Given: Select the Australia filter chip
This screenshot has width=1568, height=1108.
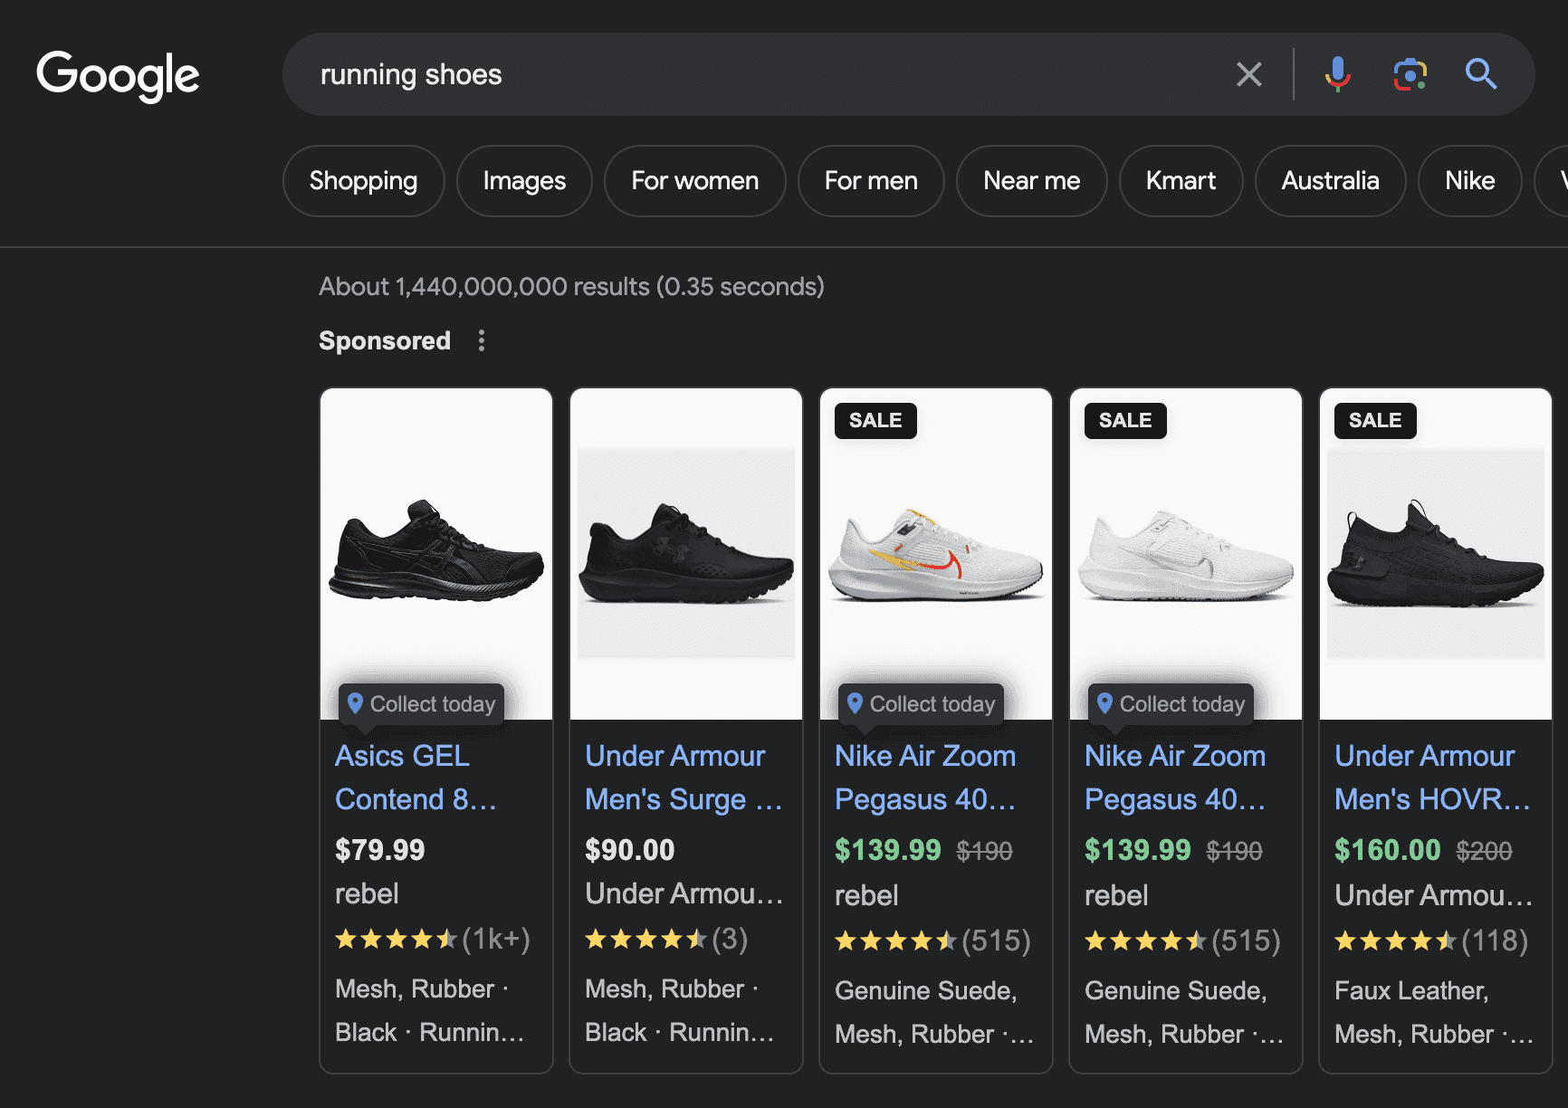Looking at the screenshot, I should (1330, 181).
